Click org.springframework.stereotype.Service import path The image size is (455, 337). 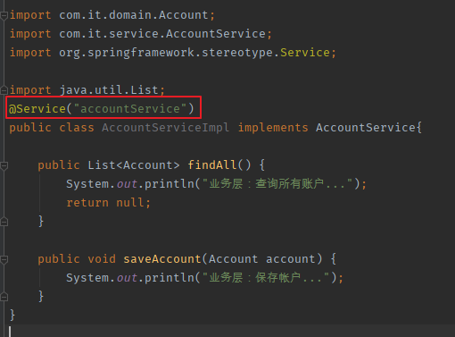pos(194,53)
